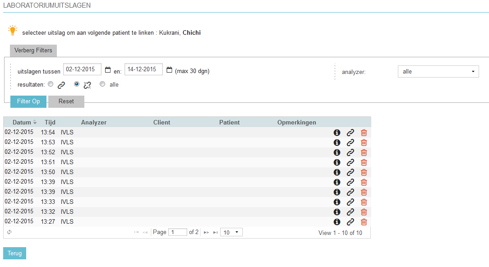Select unlinked results radio button
Viewport: 489px width, 267px height.
[x=77, y=84]
